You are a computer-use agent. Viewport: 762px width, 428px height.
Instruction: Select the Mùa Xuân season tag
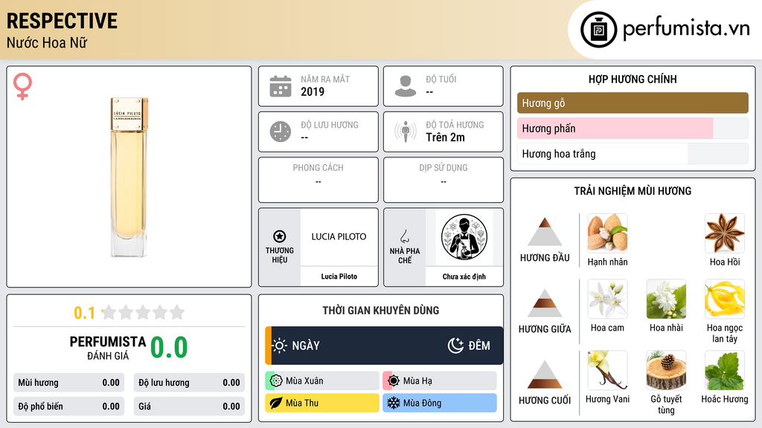(322, 381)
